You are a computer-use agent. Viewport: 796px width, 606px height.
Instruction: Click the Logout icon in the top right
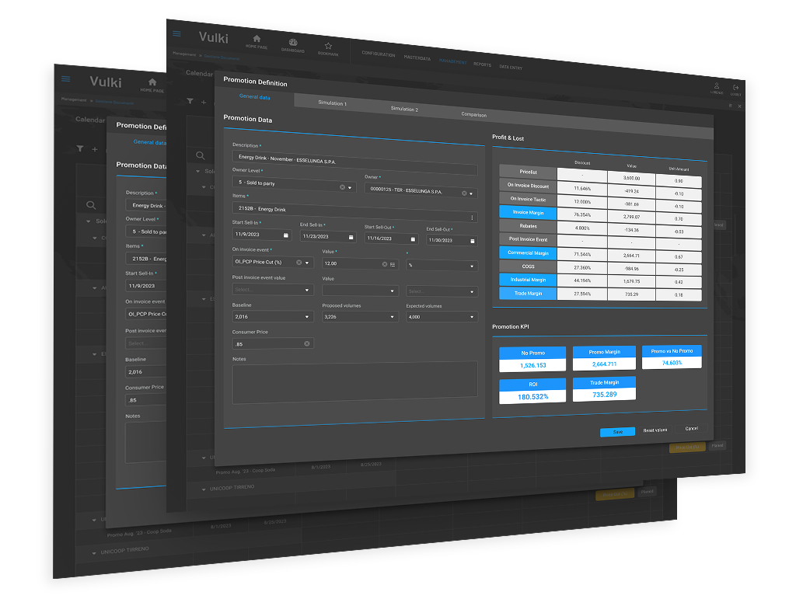(x=735, y=90)
